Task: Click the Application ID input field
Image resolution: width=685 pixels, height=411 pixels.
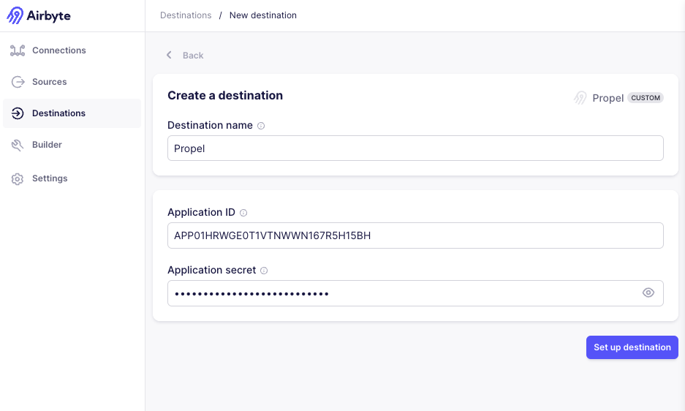Action: (415, 235)
